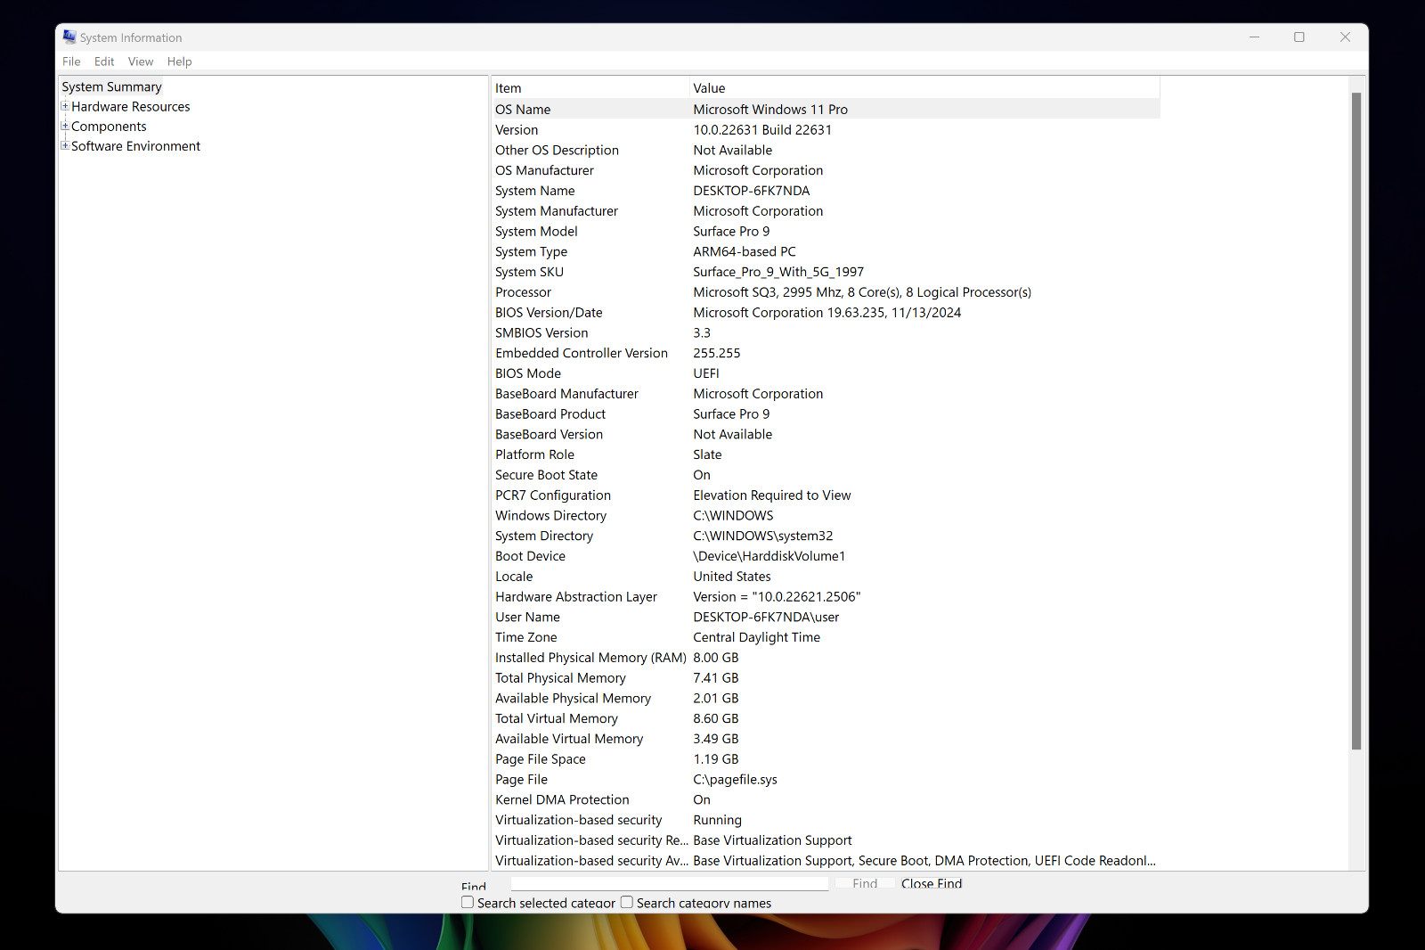Click the C:\pagefile.sys value
The image size is (1425, 950).
pyautogui.click(x=735, y=780)
